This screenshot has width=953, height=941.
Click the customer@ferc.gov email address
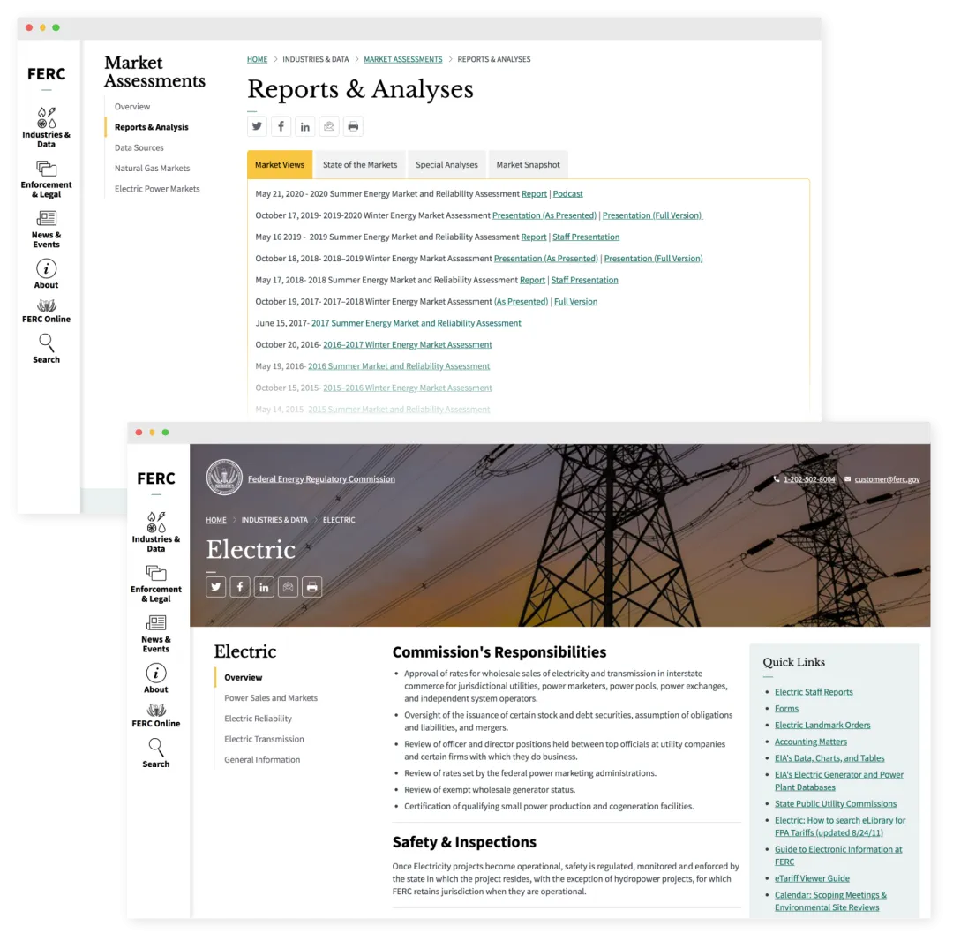click(887, 479)
